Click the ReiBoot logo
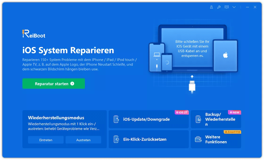 34,34
